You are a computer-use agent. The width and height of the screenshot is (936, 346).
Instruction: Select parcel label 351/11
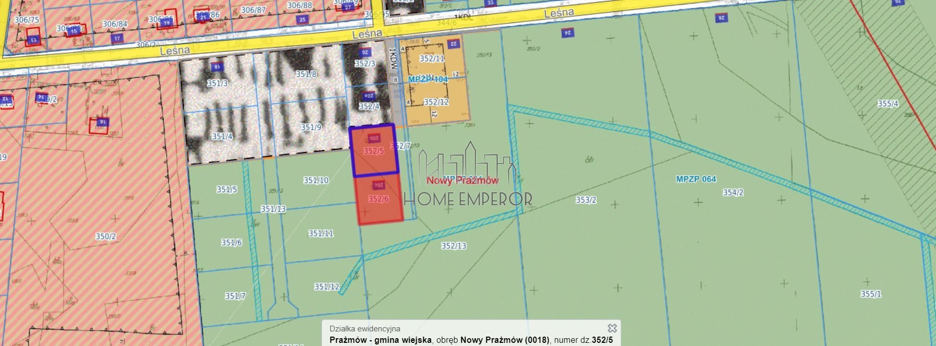click(x=321, y=233)
